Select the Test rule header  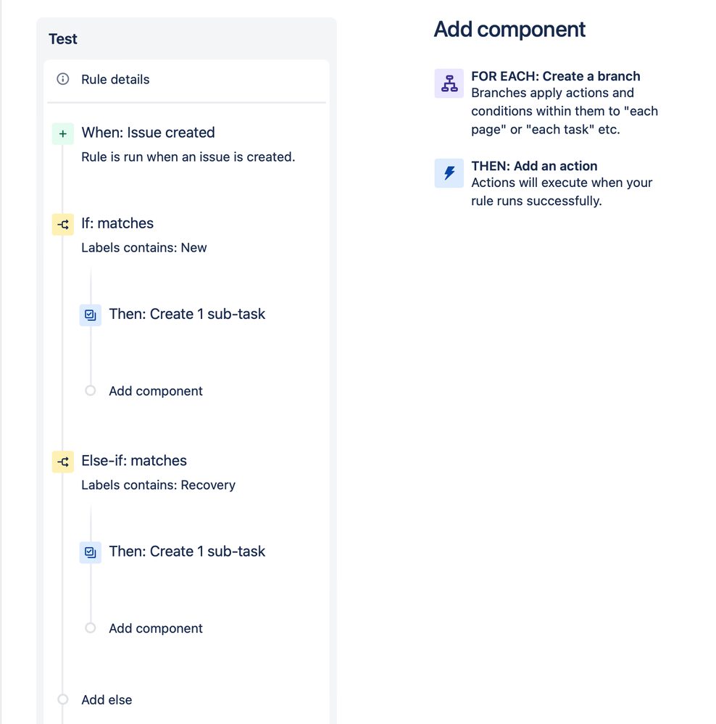62,38
